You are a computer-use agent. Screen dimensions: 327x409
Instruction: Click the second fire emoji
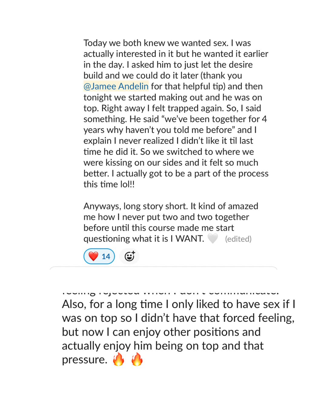coord(137,359)
